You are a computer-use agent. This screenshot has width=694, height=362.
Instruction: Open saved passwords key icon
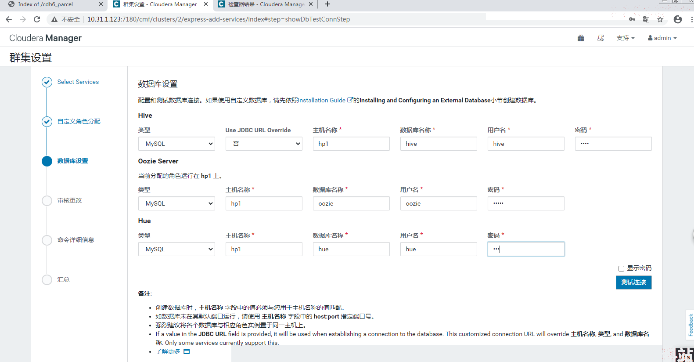[632, 19]
